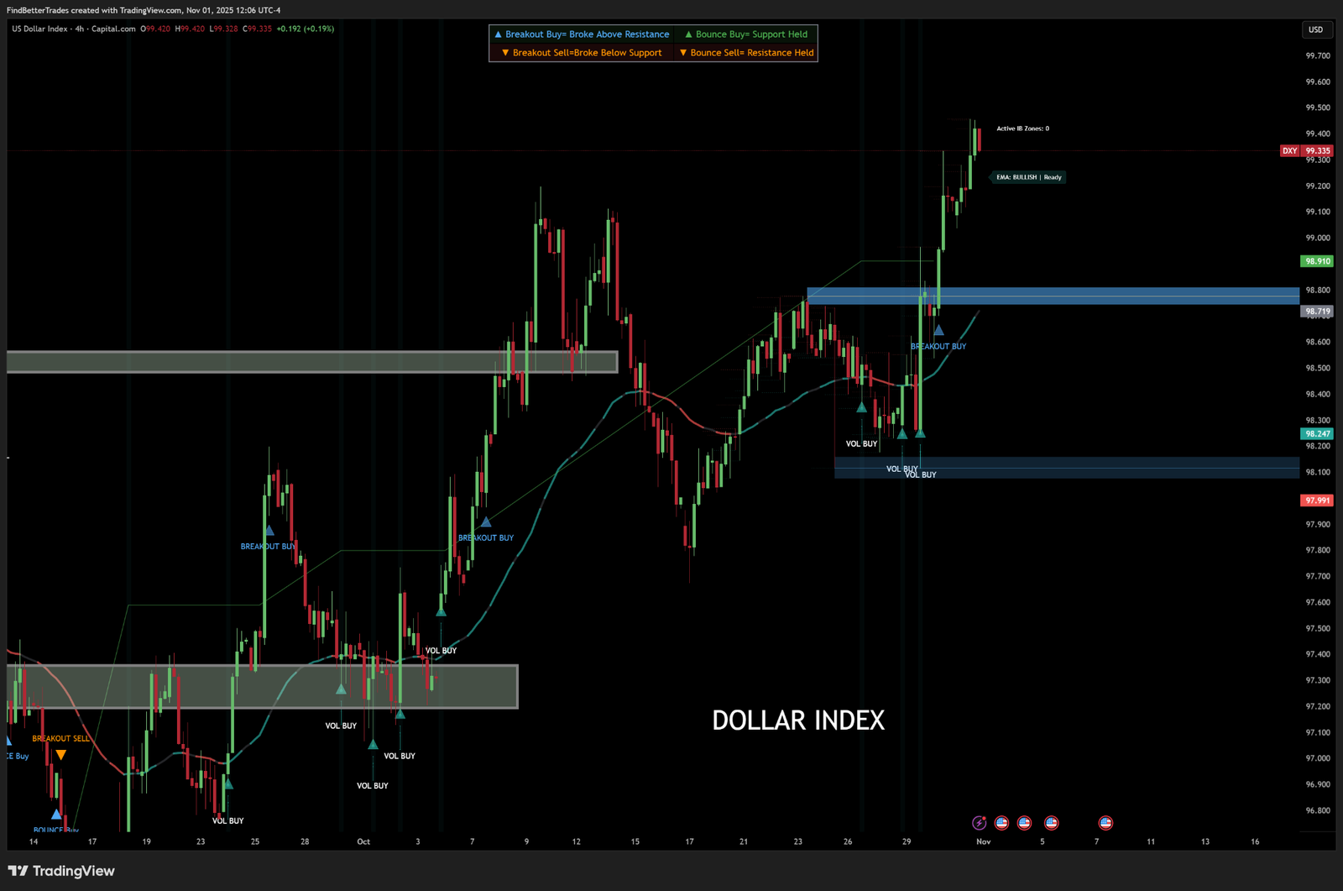Select the red 97.991 price tag on the axis
Screen dimensions: 1343x891
click(1316, 501)
